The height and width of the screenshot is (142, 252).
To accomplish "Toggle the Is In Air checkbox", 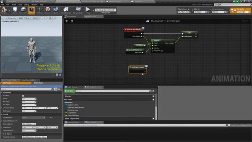I will coord(23,95).
